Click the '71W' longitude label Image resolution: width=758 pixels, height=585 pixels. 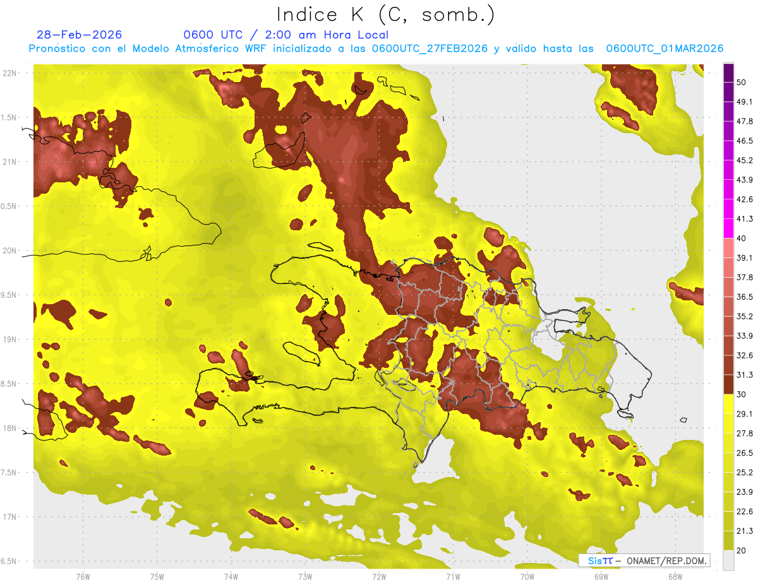(453, 576)
